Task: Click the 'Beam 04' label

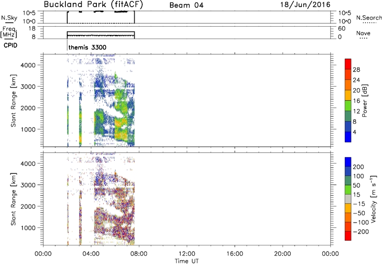Action: click(x=186, y=5)
